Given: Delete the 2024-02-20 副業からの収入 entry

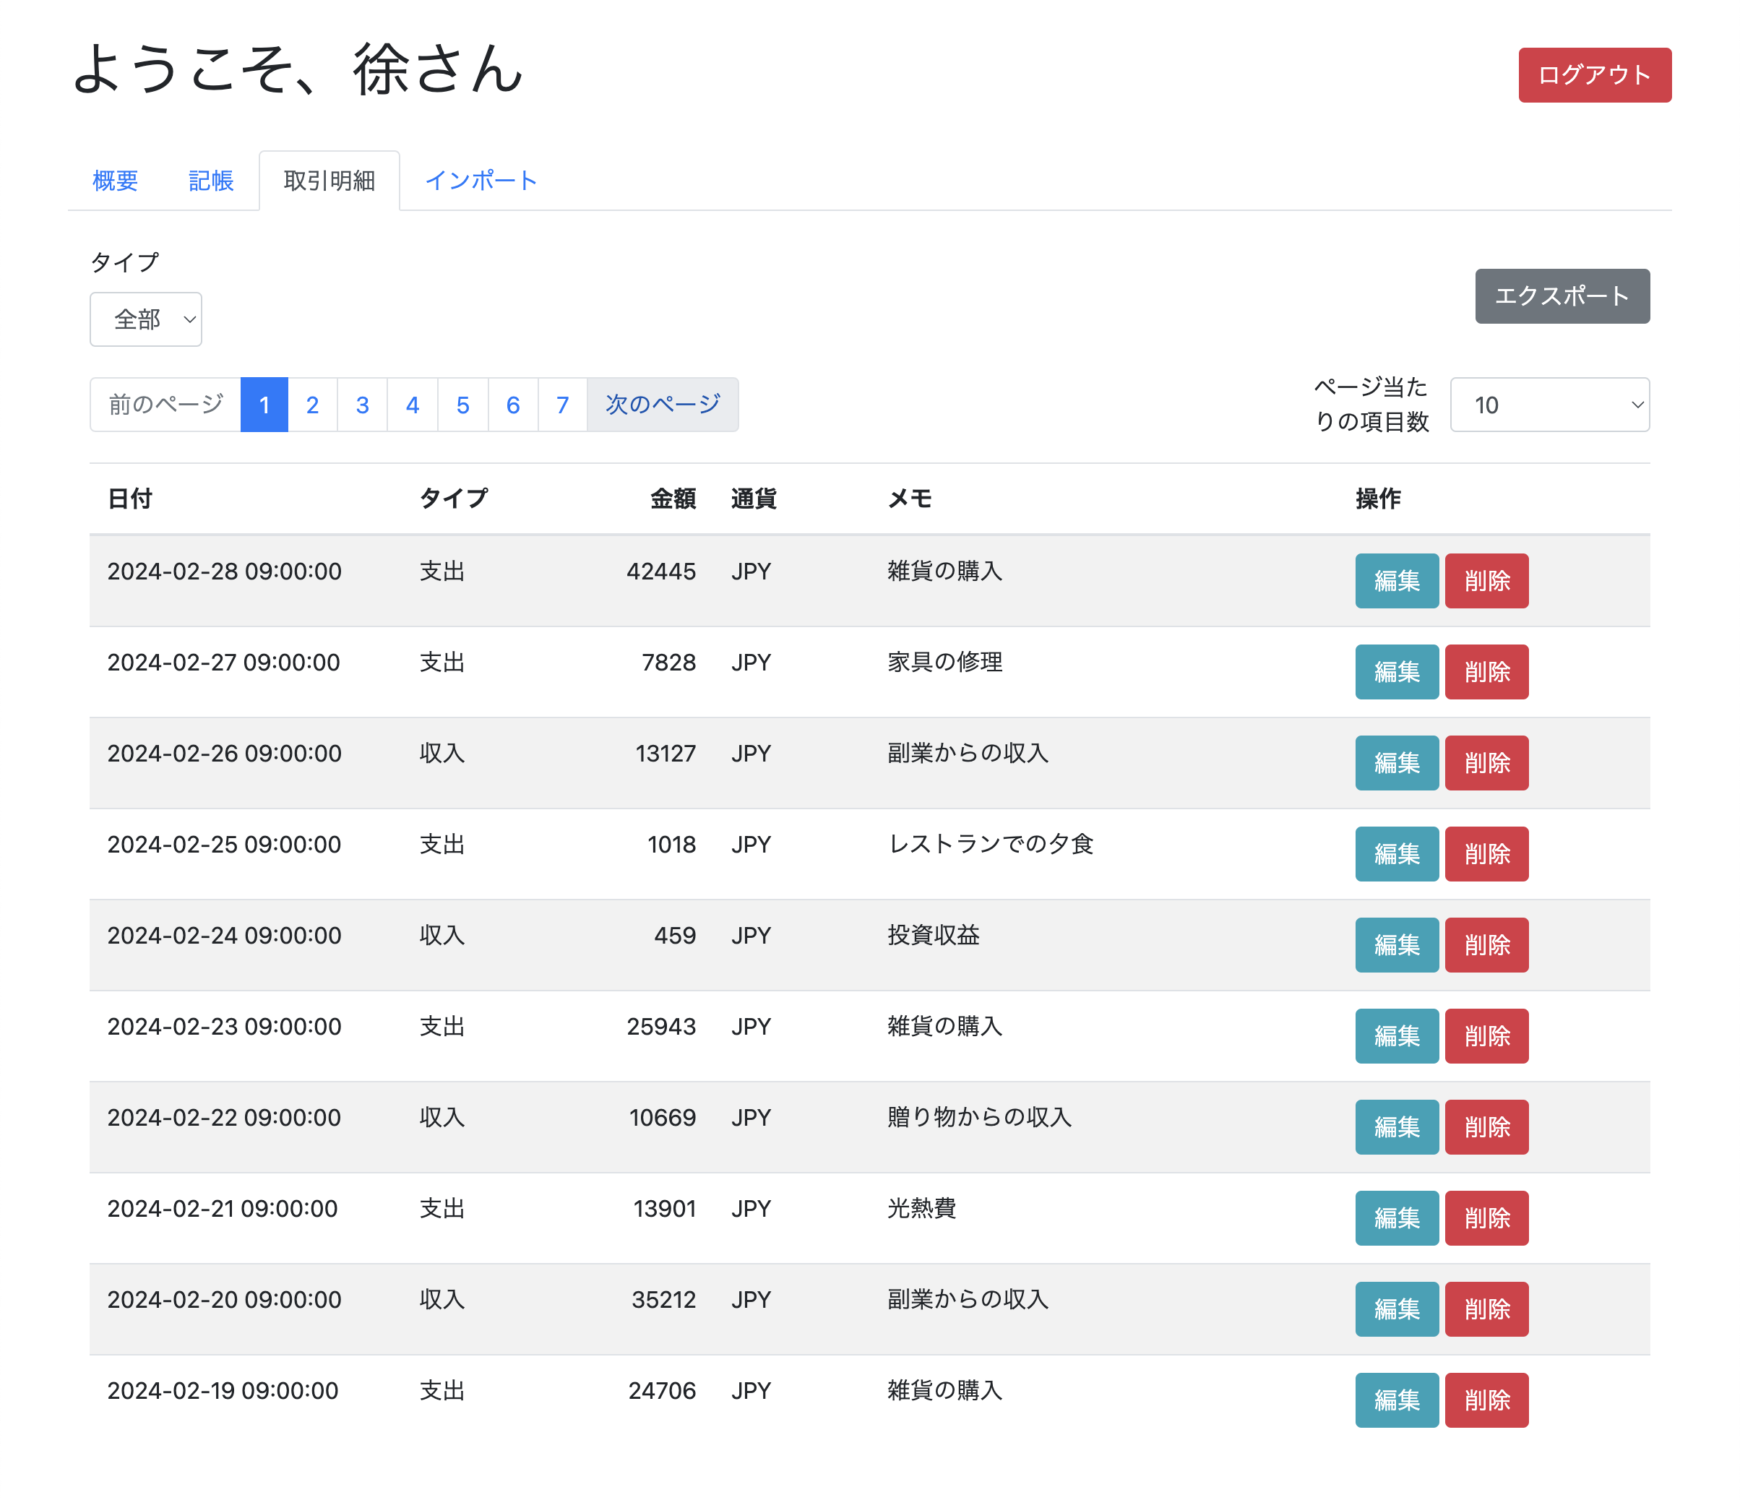Looking at the screenshot, I should 1486,1309.
